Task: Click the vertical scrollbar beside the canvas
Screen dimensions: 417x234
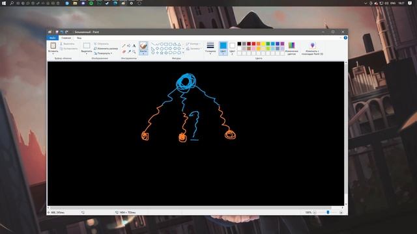Action: pyautogui.click(x=346, y=129)
